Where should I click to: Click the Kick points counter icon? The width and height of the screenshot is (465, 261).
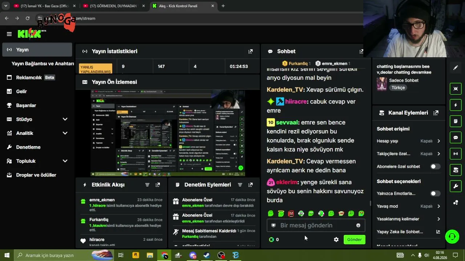click(x=271, y=240)
